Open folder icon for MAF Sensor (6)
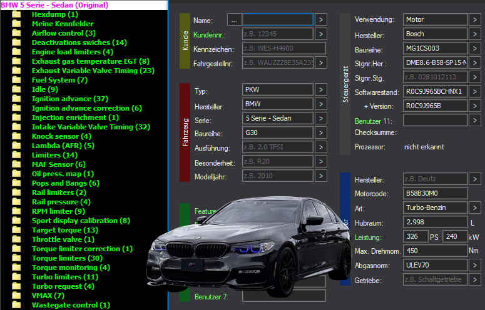Viewport: 485px width, 310px height. coord(16,164)
